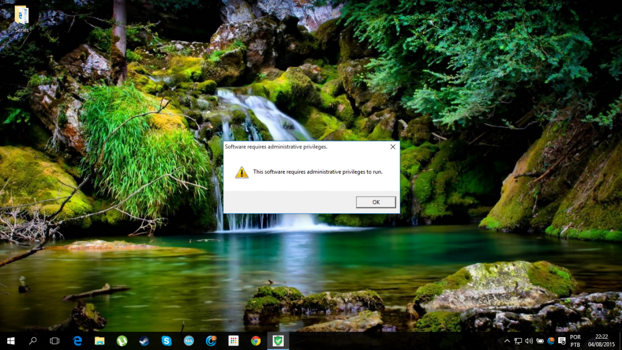Open the network status tray icon

tap(518, 341)
